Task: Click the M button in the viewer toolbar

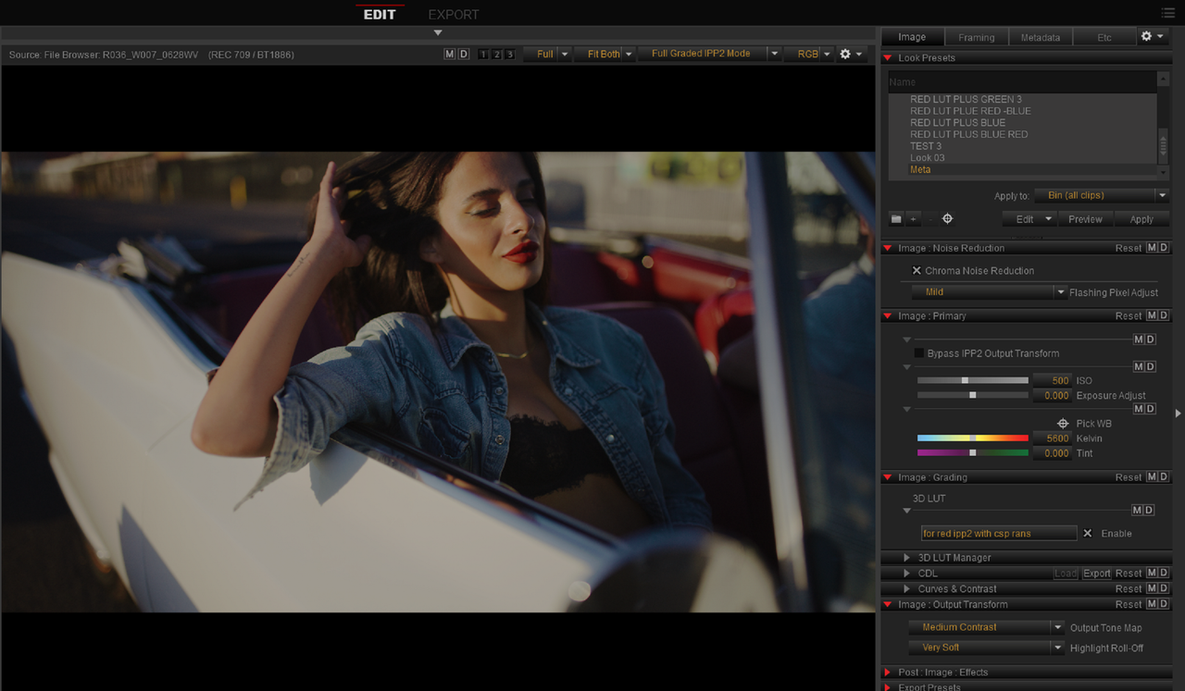Action: click(x=450, y=55)
